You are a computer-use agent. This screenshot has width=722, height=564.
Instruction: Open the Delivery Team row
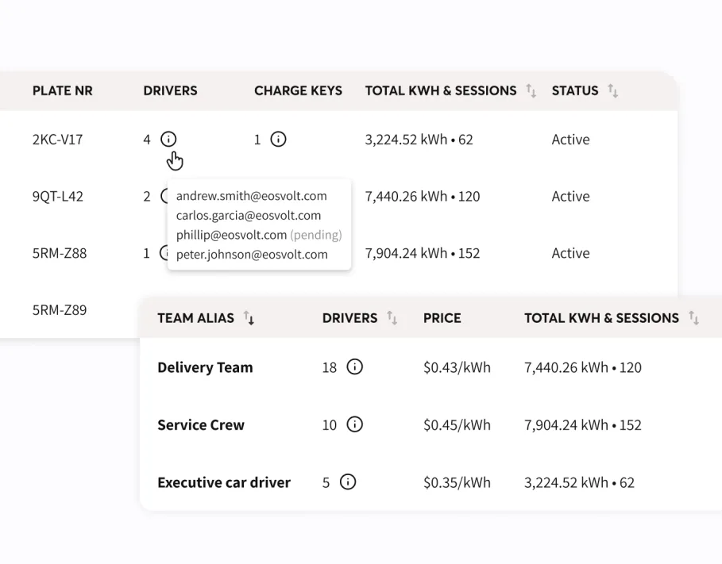click(x=205, y=367)
